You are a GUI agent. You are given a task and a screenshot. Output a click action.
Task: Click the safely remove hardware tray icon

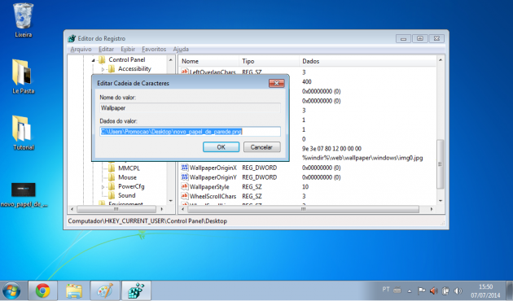(x=445, y=290)
